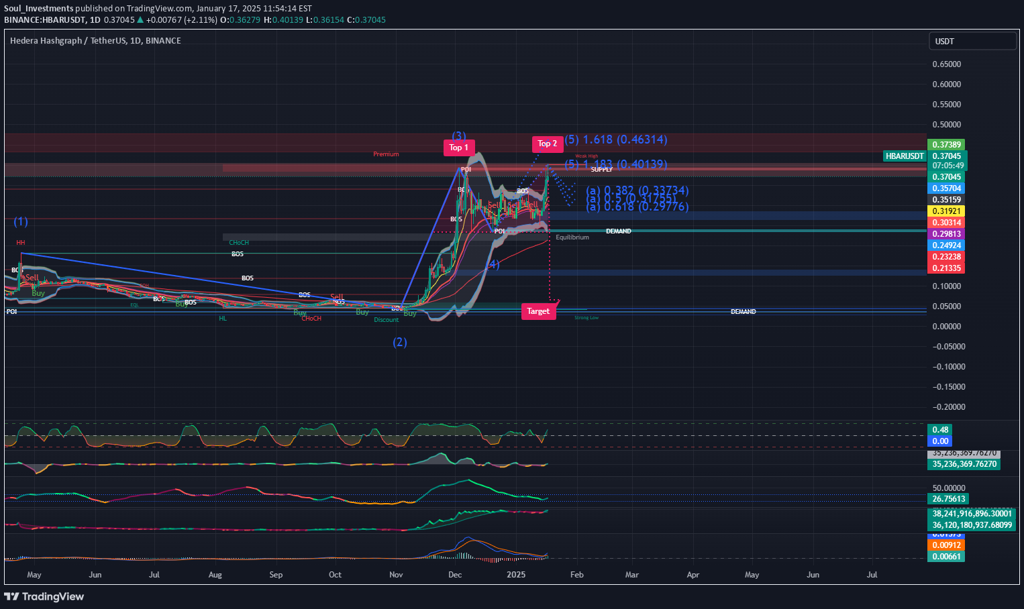Click the green 0.00661 MACD value
1024x609 pixels.
(x=946, y=557)
